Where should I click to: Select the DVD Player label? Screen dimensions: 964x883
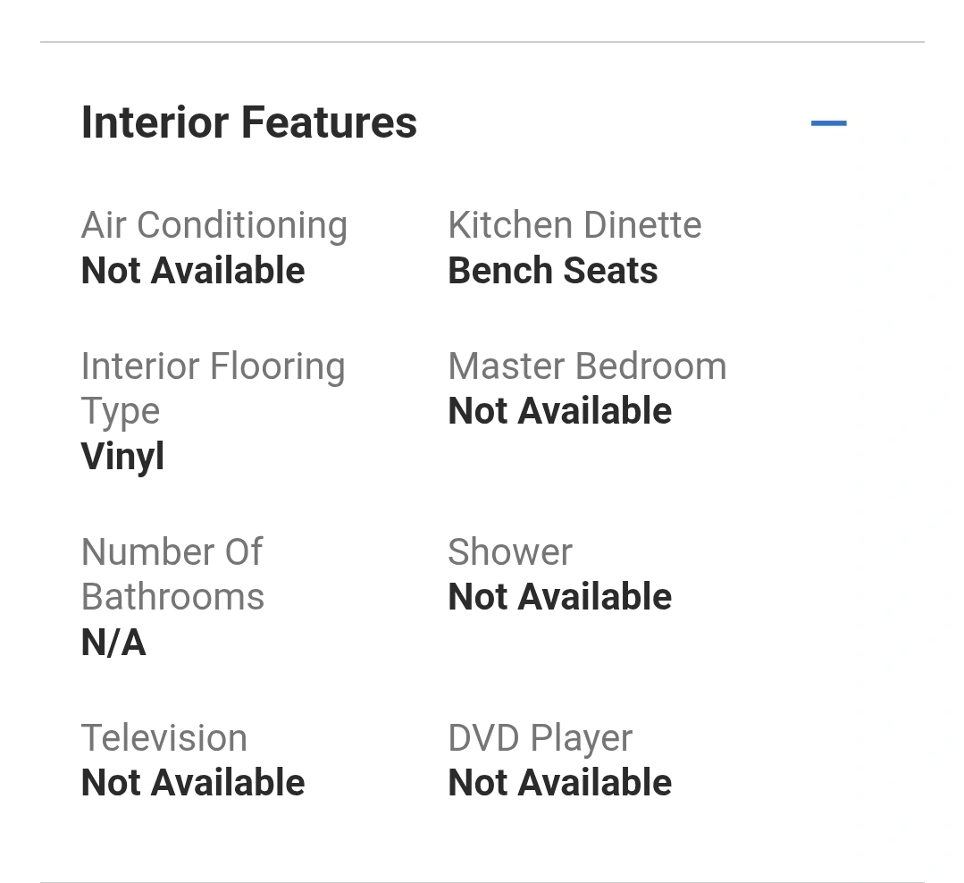click(x=541, y=738)
